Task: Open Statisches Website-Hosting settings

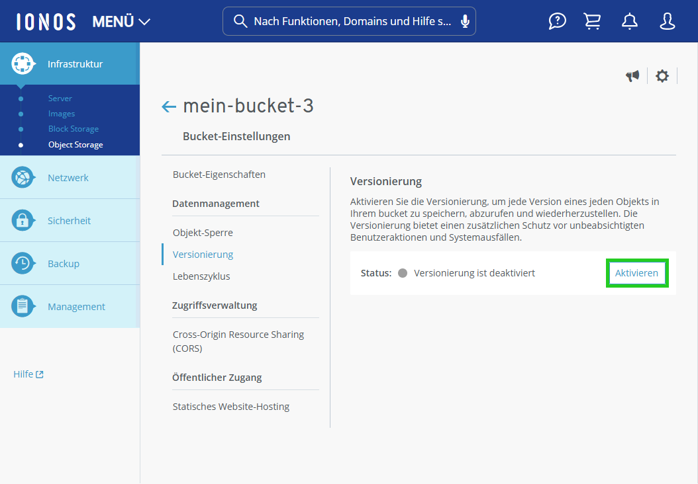Action: [x=230, y=406]
